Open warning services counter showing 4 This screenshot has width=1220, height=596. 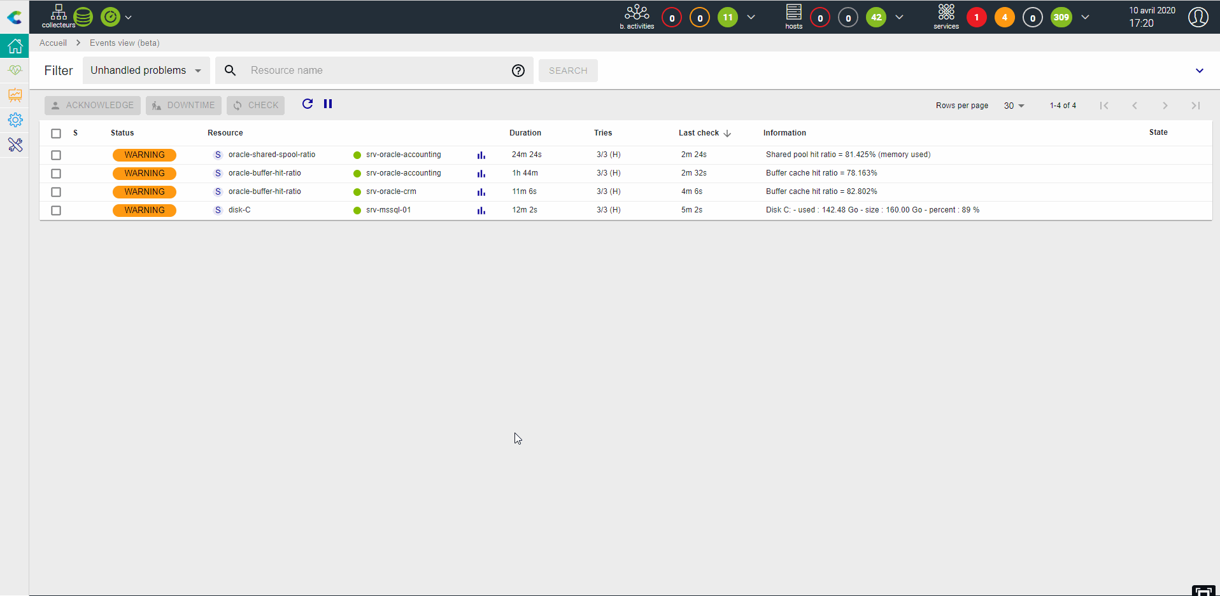coord(1005,17)
